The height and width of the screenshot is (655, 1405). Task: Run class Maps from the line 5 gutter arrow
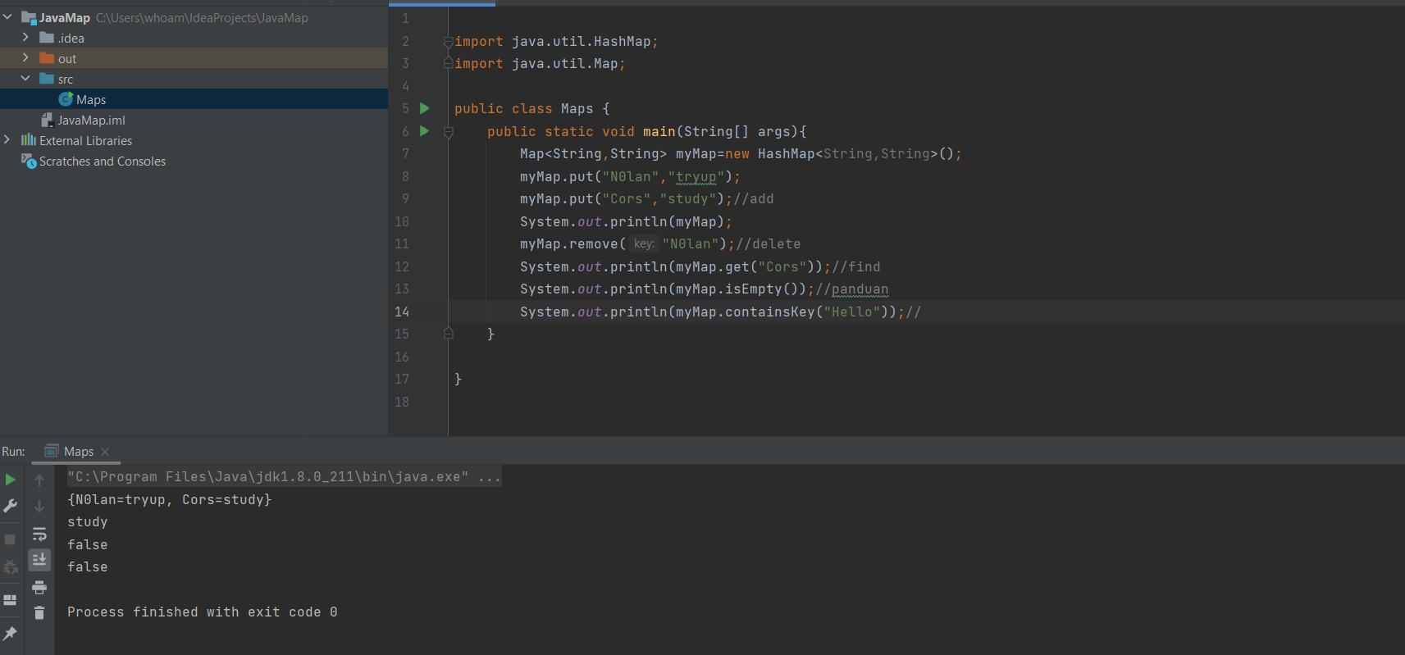(425, 108)
